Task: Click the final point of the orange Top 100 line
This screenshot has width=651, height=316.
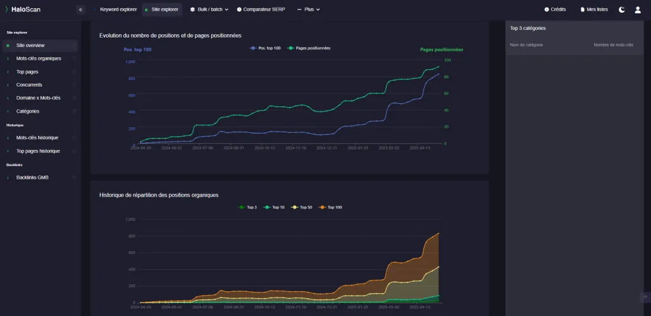Action: coord(439,233)
